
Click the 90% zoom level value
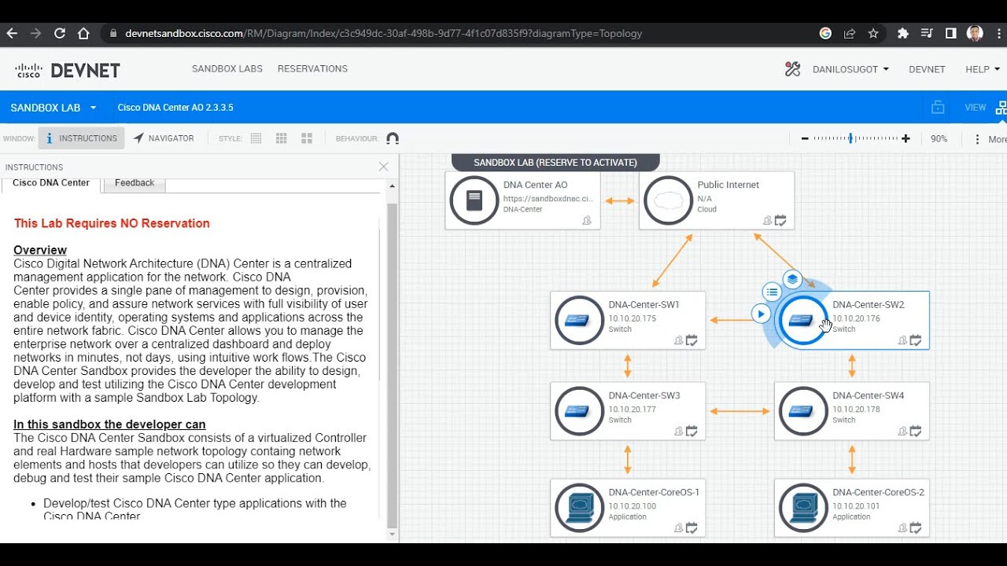pos(939,138)
